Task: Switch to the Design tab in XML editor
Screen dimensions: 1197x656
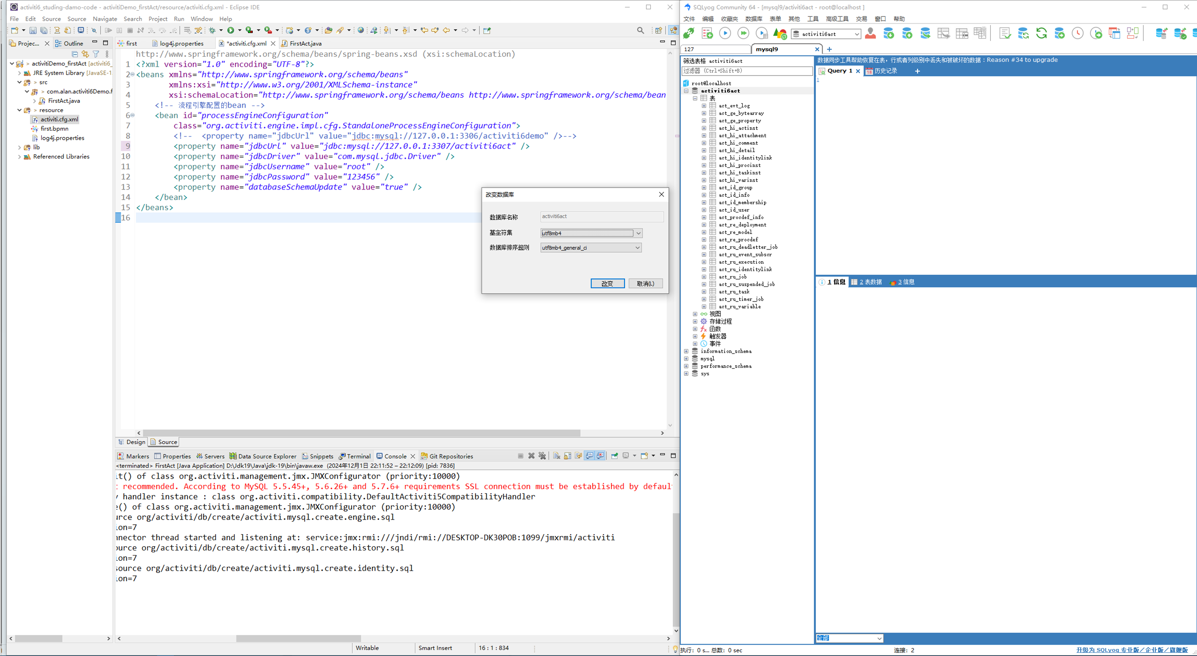Action: click(131, 442)
